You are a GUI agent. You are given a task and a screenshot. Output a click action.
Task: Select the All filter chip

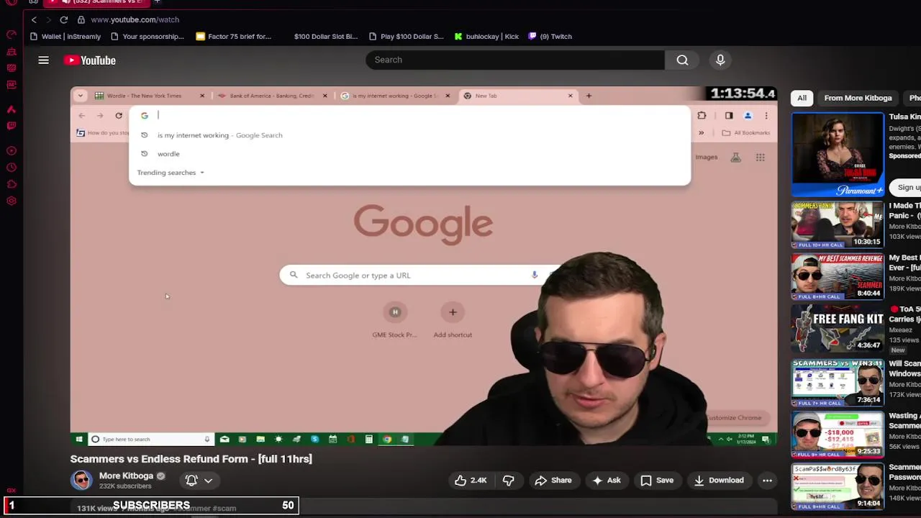point(802,98)
